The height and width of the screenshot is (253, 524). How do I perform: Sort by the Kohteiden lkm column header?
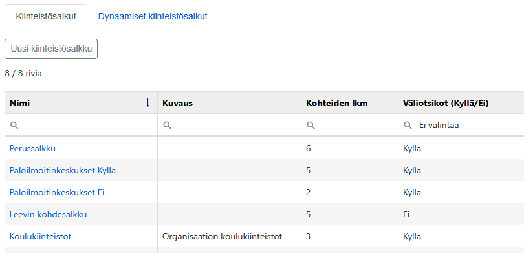pyautogui.click(x=337, y=104)
